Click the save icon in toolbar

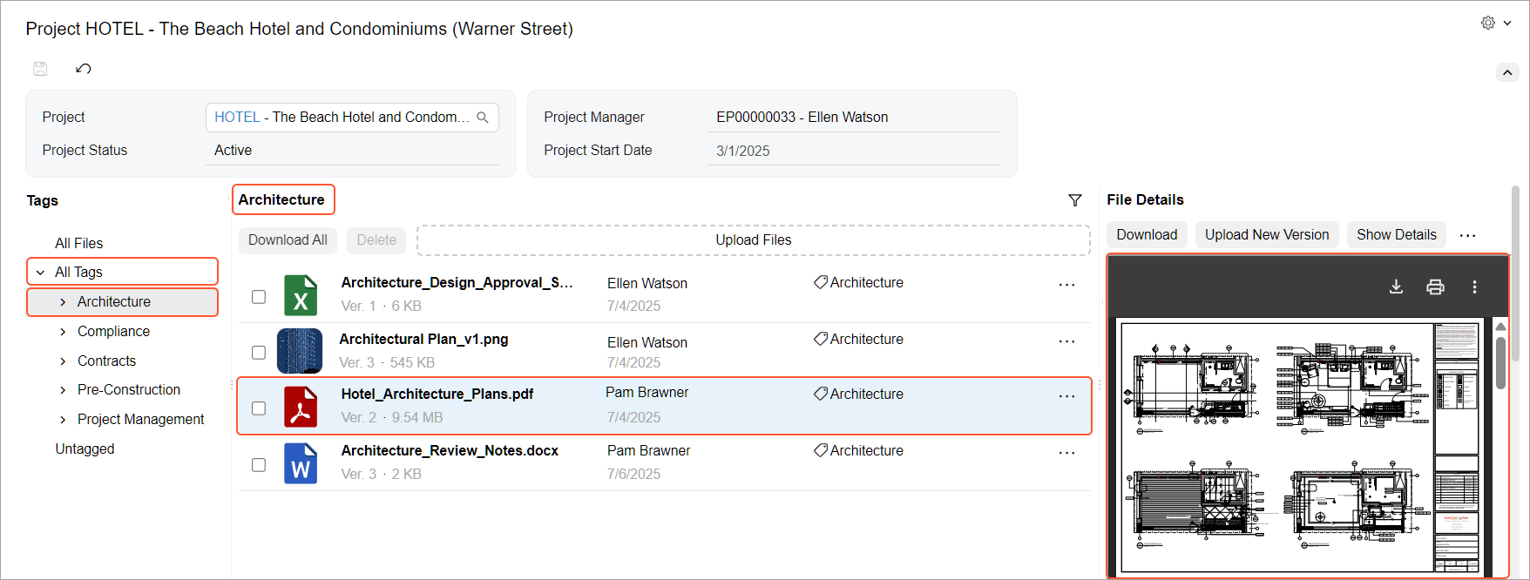[x=40, y=69]
